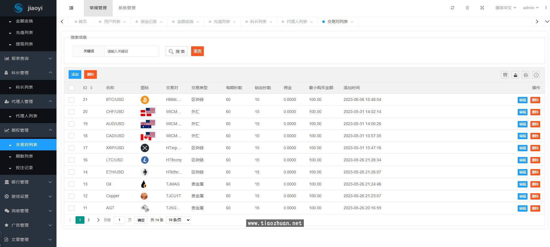The height and width of the screenshot is (247, 550).
Task: Click the blue 添加 button
Action: click(x=75, y=74)
